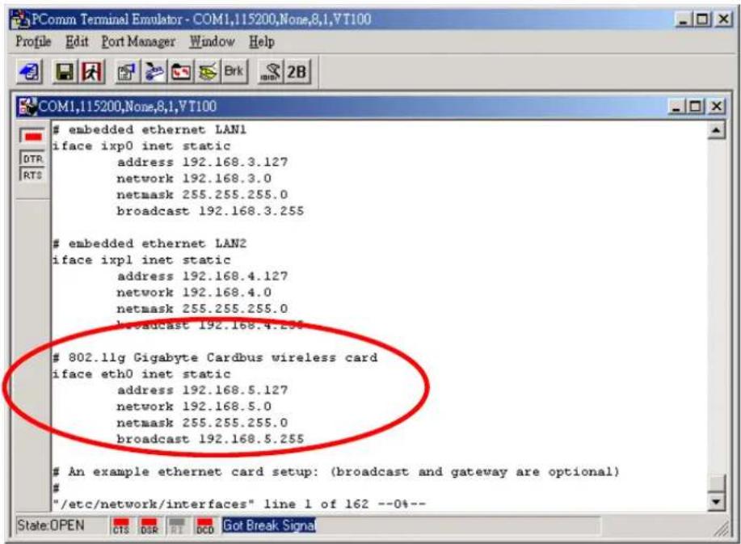Click 'network 192.168.5.0' line
The height and width of the screenshot is (544, 741).
194,407
